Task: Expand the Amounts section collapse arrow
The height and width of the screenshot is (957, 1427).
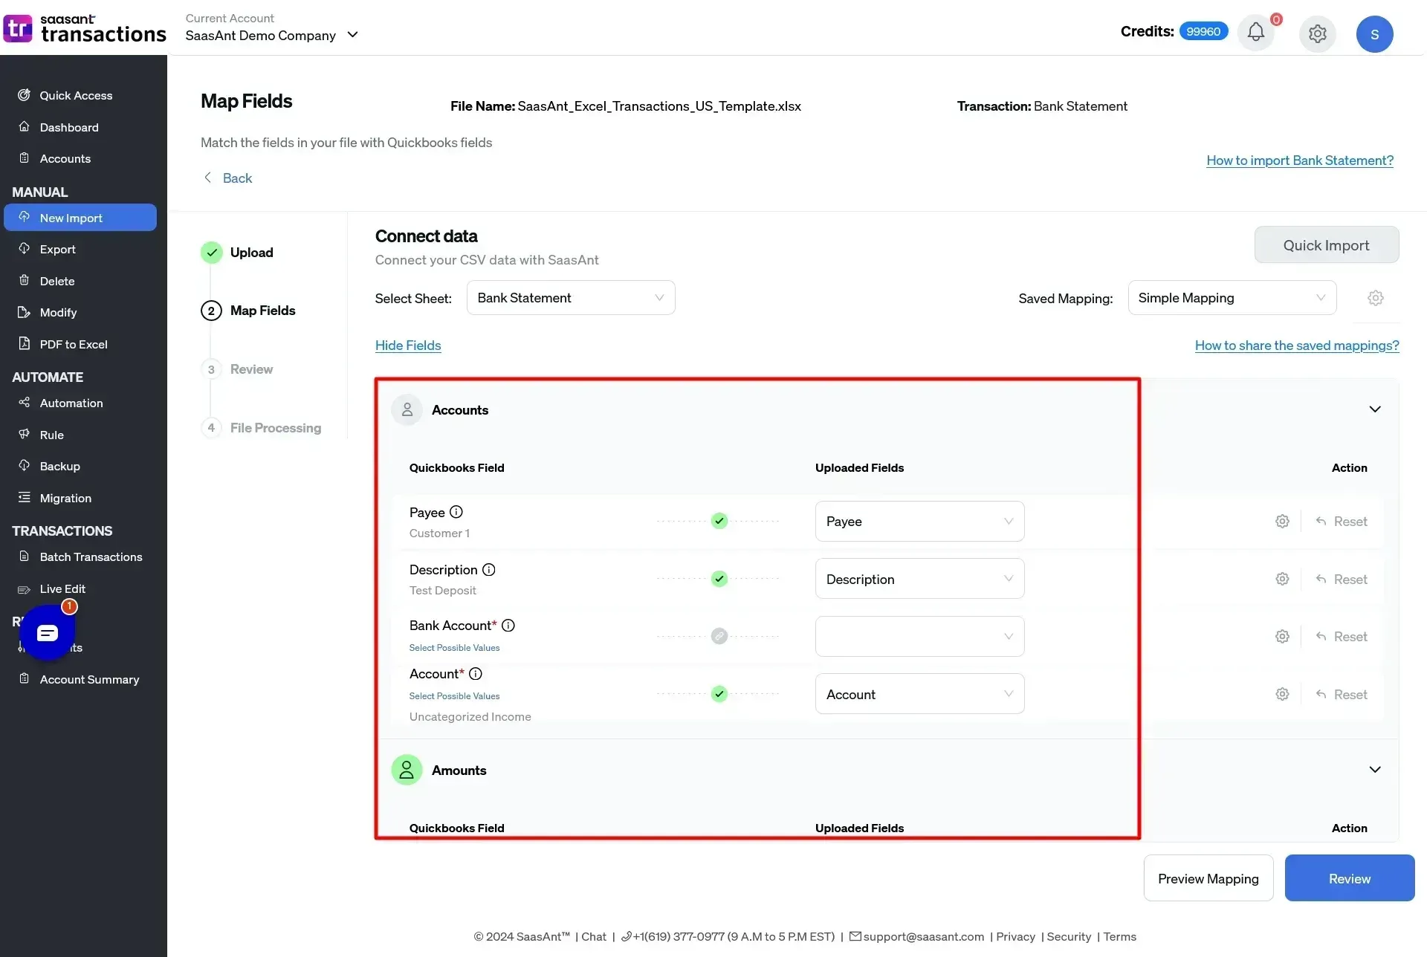Action: point(1375,769)
